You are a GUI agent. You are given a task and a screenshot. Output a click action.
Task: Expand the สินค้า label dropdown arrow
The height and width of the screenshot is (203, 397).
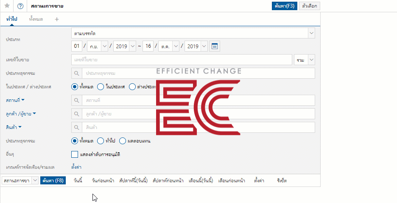tap(20, 127)
